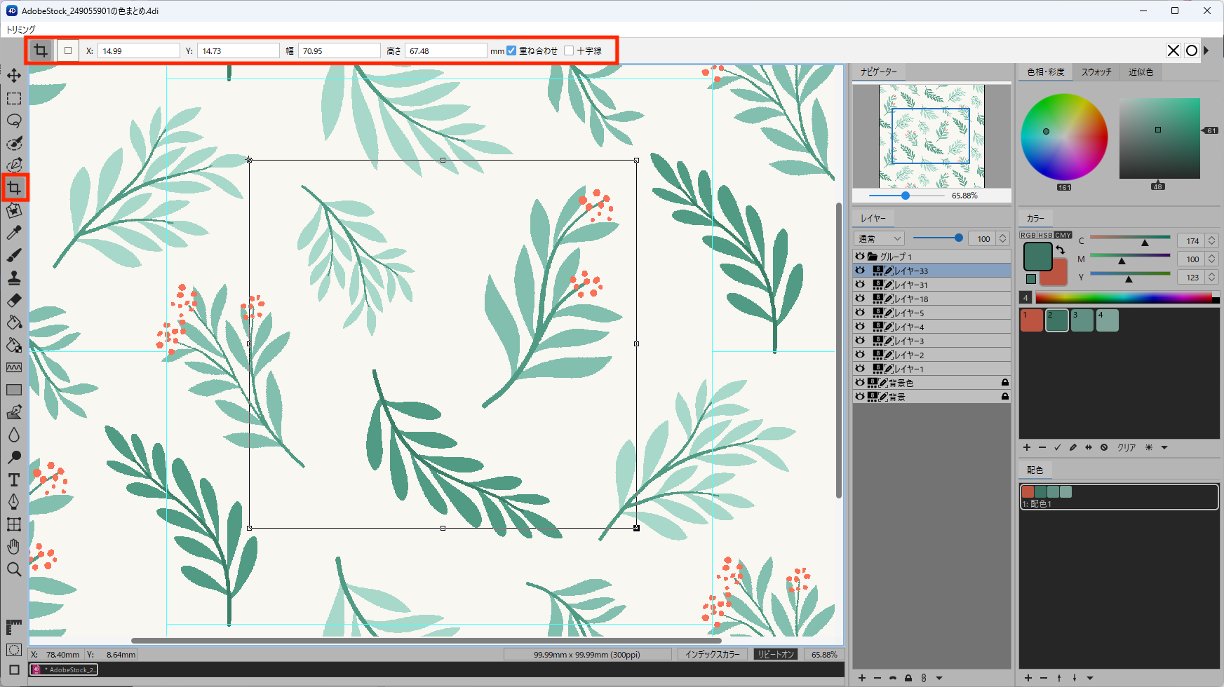Select the Zoom magnifier tool

coord(14,569)
